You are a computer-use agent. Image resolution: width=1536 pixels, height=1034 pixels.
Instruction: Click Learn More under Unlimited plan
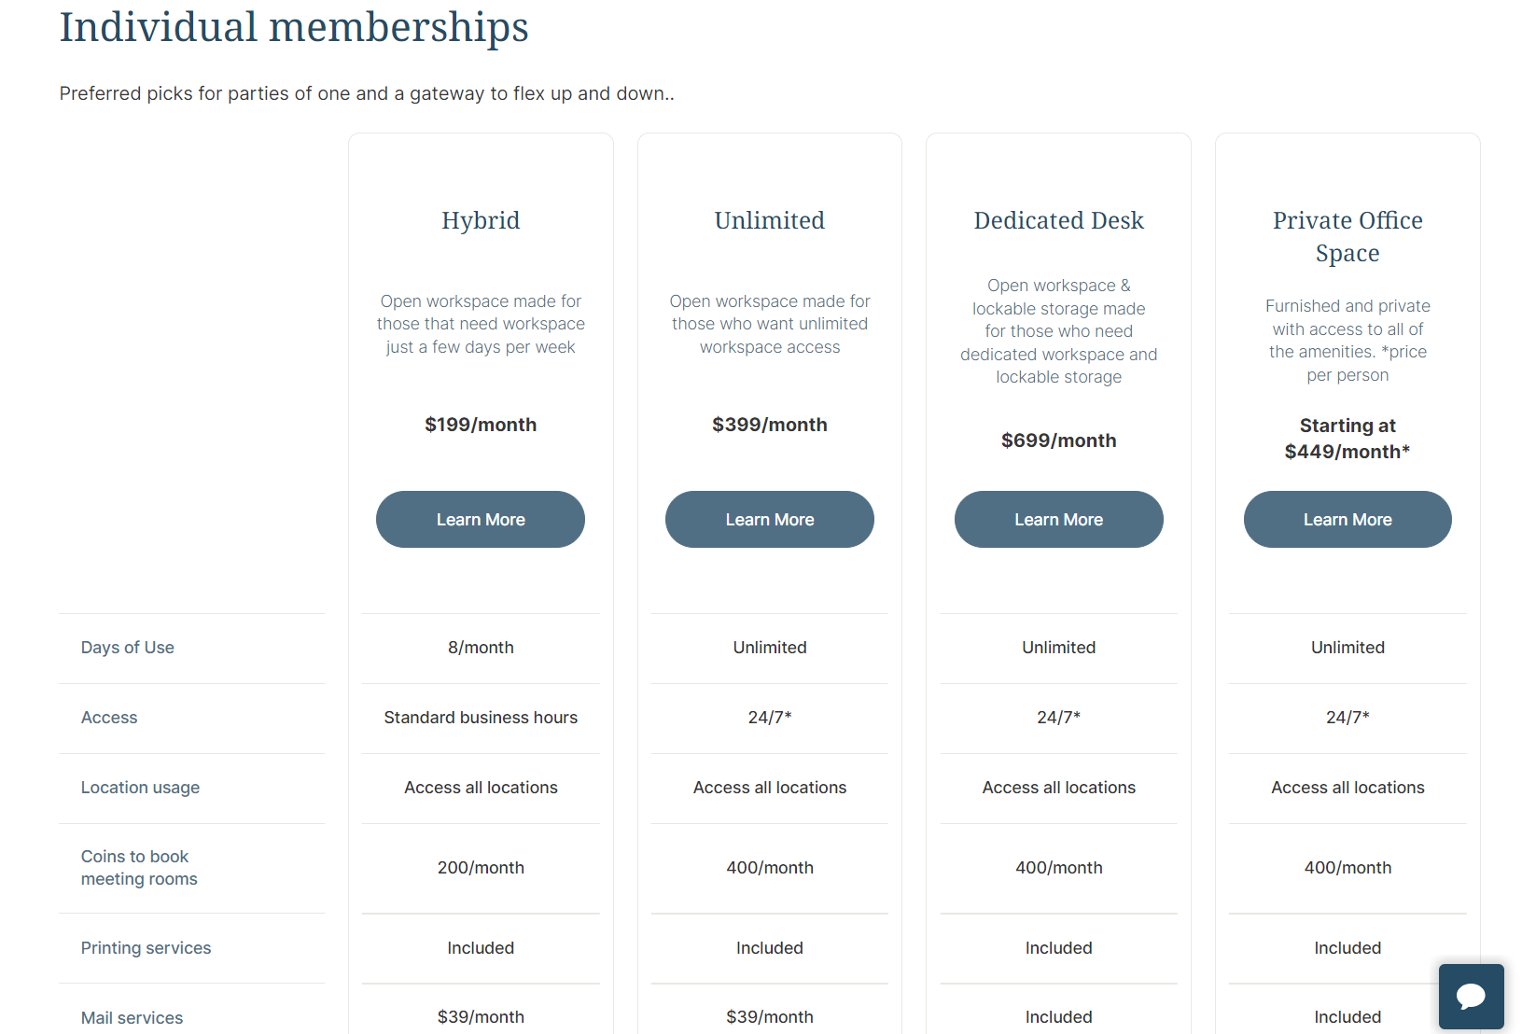770,519
